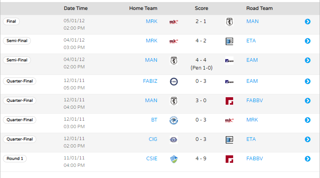Viewport: 320px width, 178px height.
Task: Click the CIG team logo
Action: click(x=174, y=140)
